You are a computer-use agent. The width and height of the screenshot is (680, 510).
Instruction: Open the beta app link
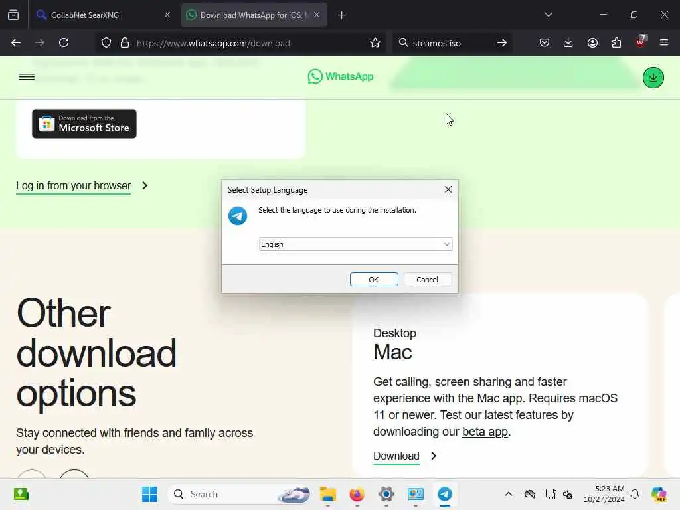point(485,432)
